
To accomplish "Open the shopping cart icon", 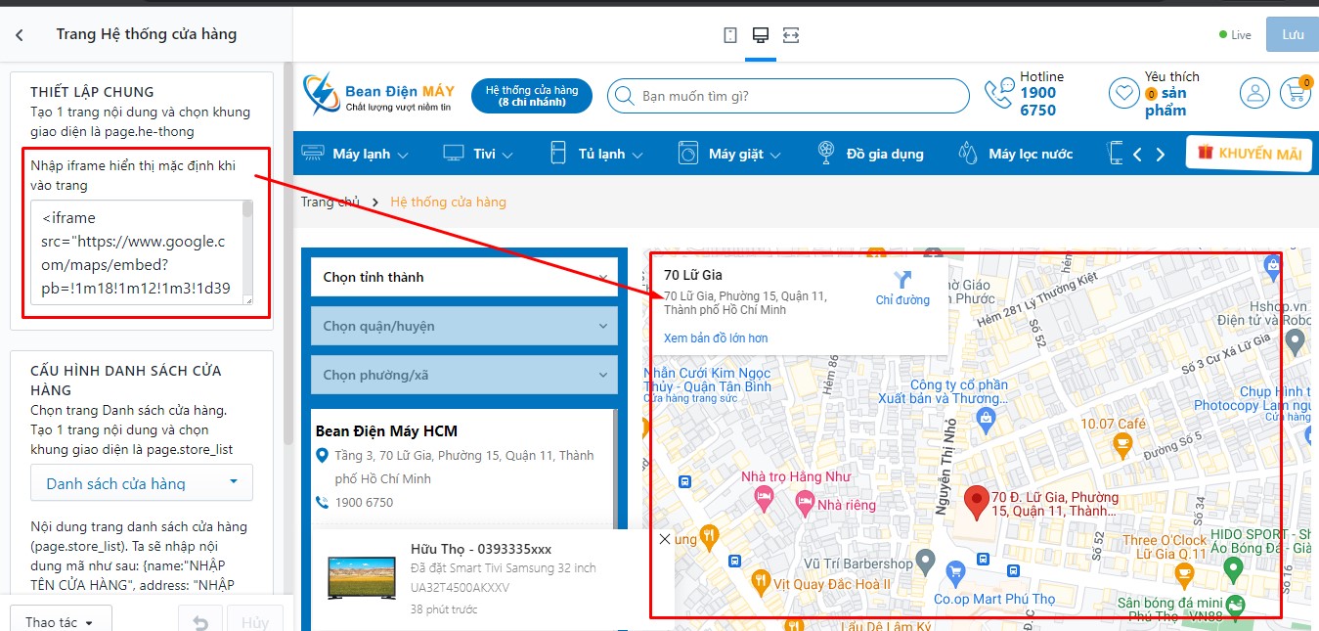I will [1297, 93].
